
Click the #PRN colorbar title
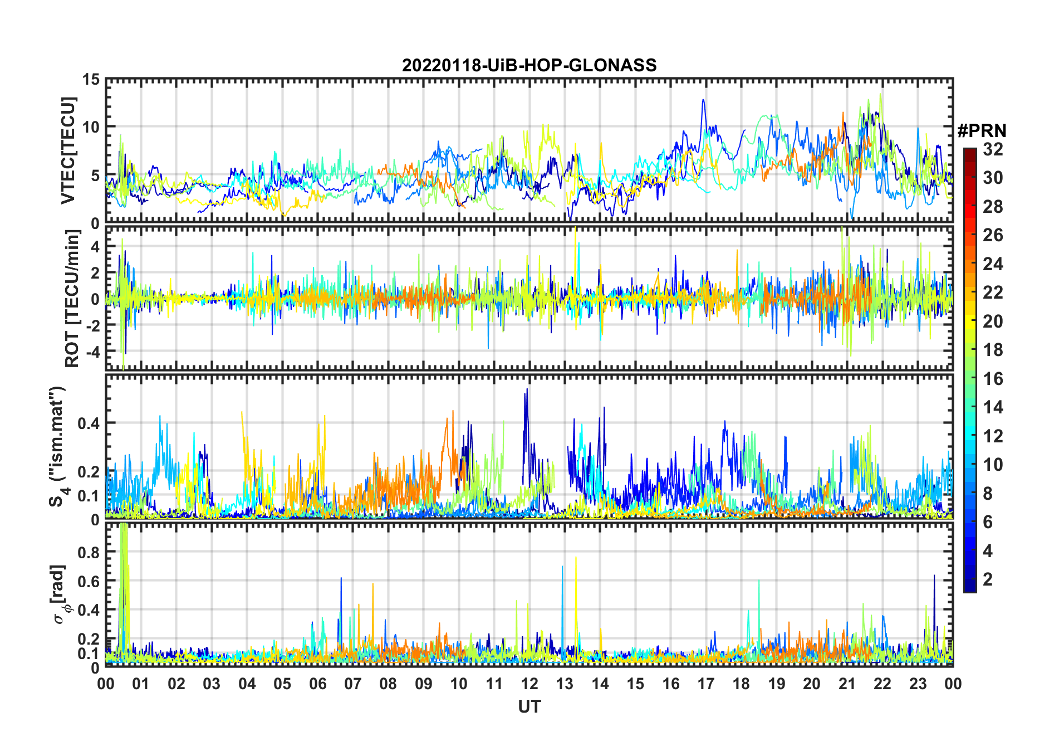[982, 131]
